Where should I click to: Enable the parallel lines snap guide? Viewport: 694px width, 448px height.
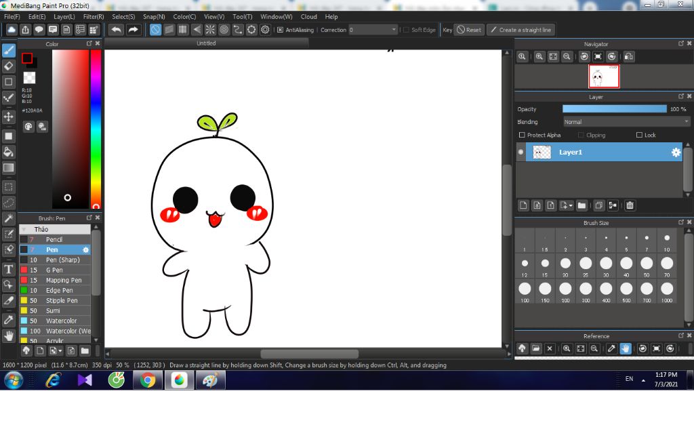coord(169,30)
